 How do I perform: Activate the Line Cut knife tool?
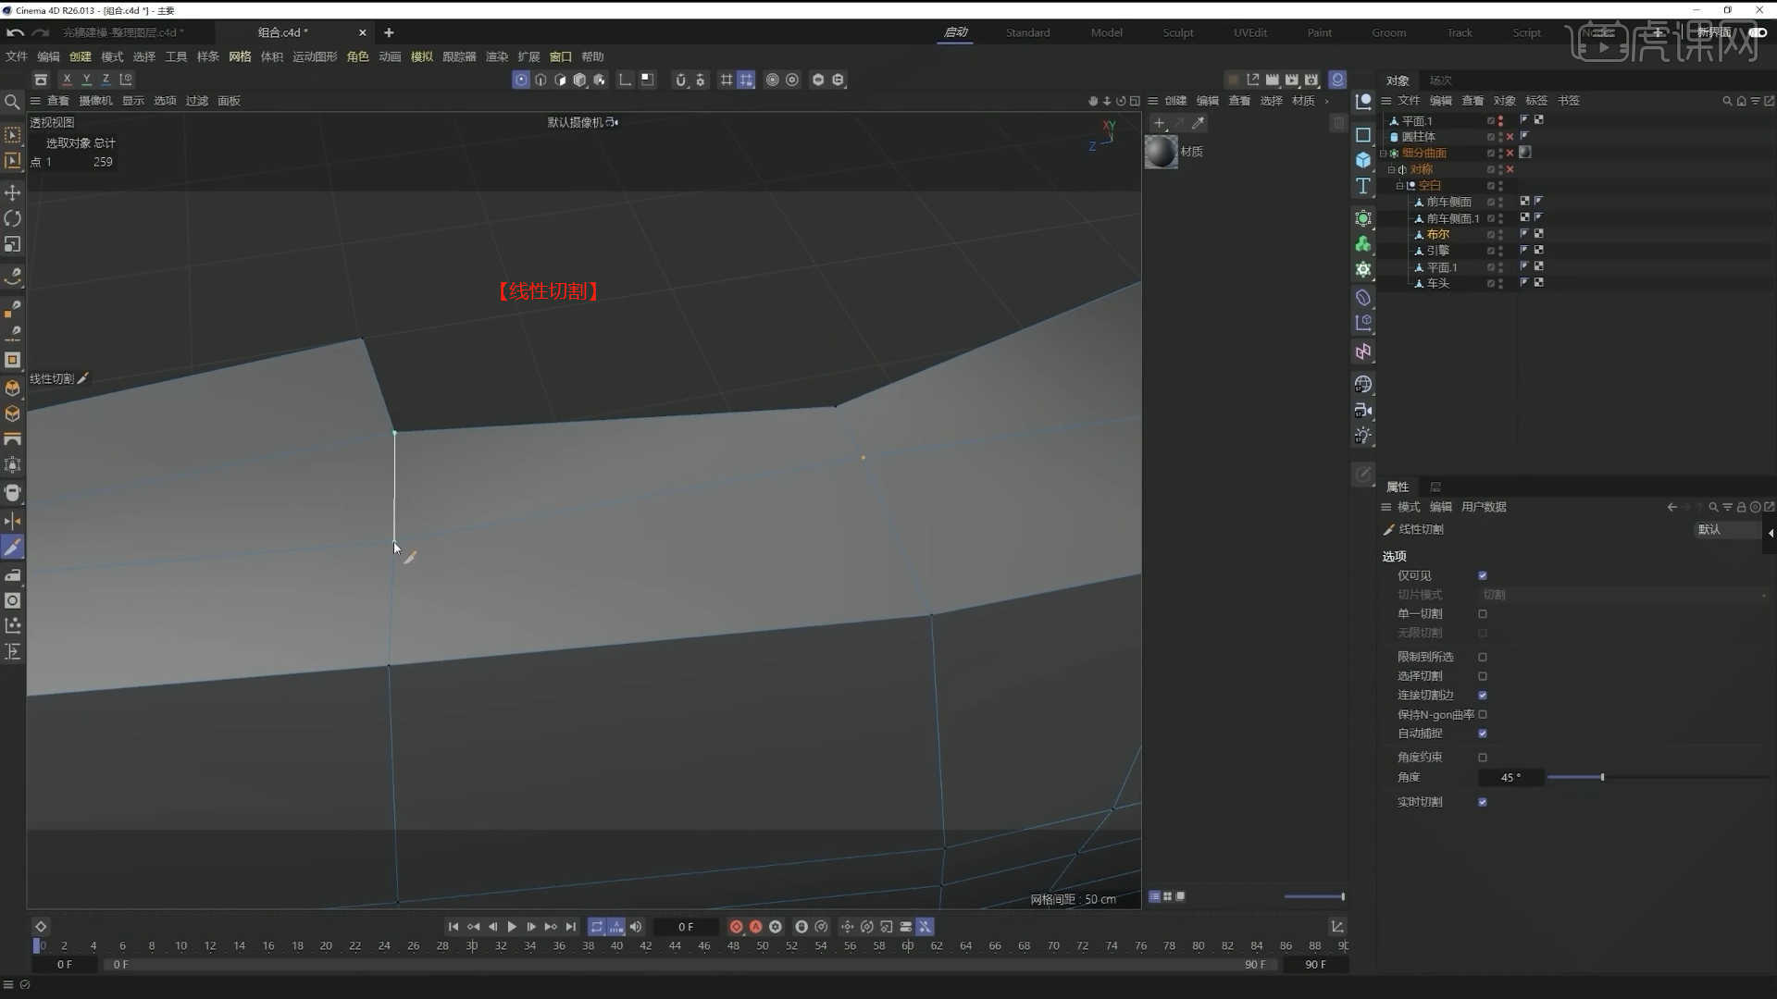tap(13, 548)
